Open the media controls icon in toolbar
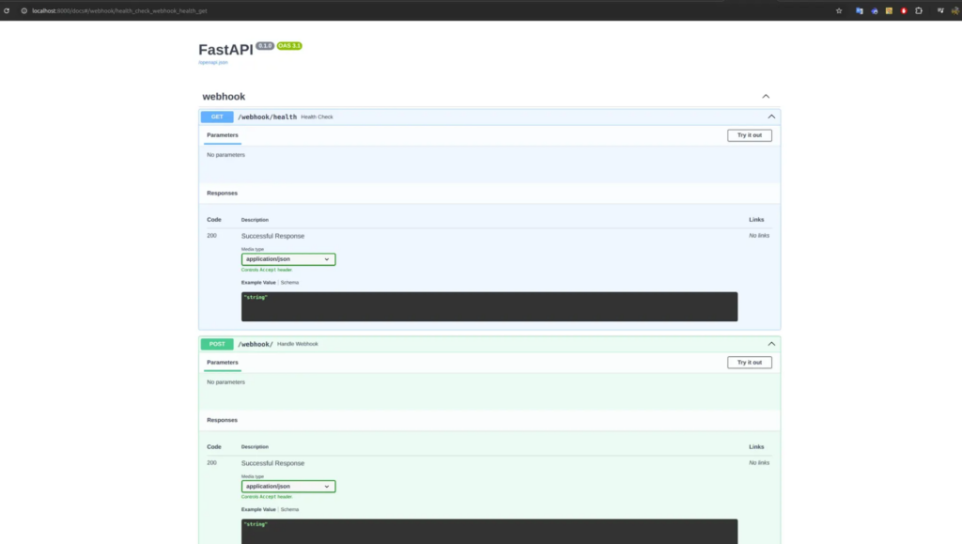 coord(939,10)
